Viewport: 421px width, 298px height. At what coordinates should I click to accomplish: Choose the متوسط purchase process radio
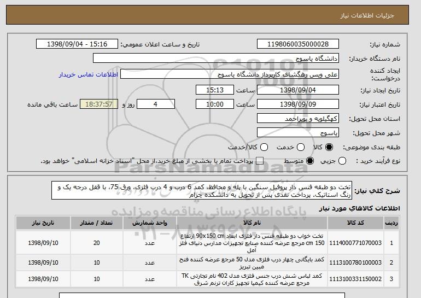310,161
